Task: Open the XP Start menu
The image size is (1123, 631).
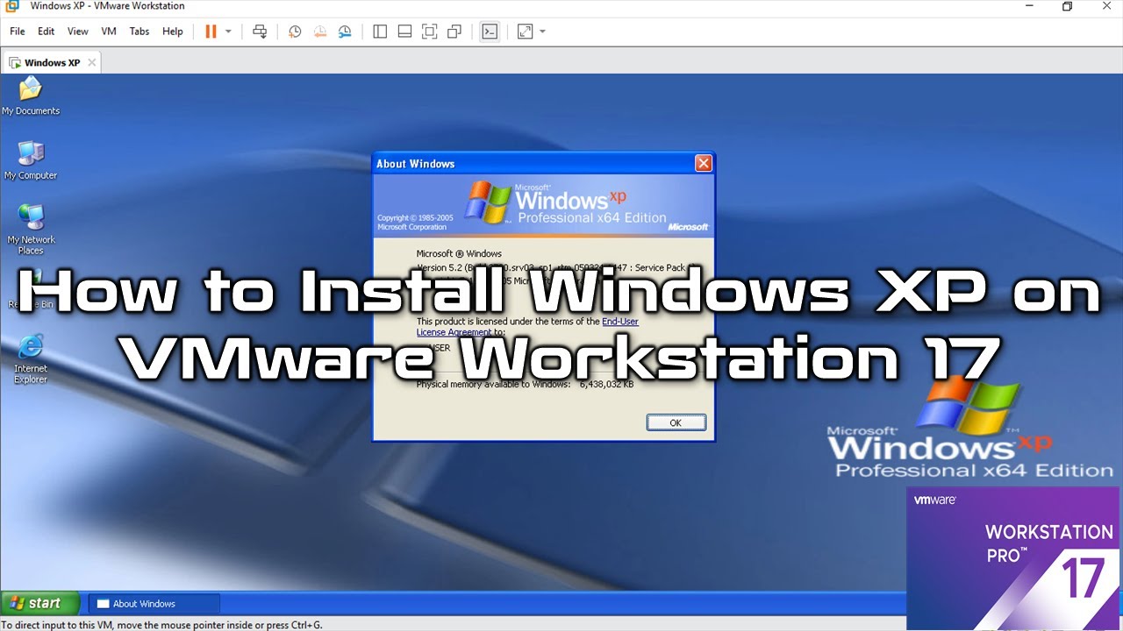Action: tap(40, 603)
